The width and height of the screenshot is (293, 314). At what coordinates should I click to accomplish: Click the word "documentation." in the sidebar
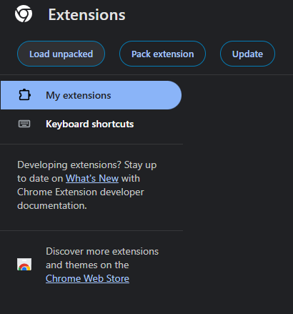click(52, 205)
